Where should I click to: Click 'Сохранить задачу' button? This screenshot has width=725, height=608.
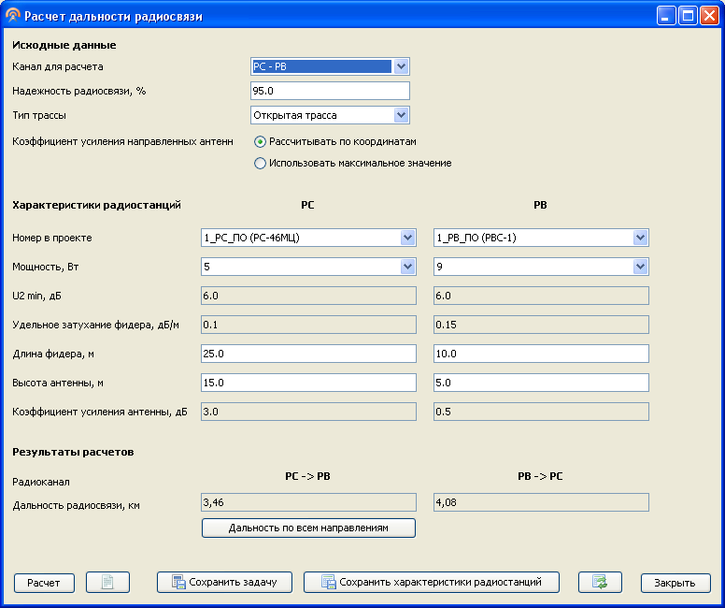click(224, 582)
